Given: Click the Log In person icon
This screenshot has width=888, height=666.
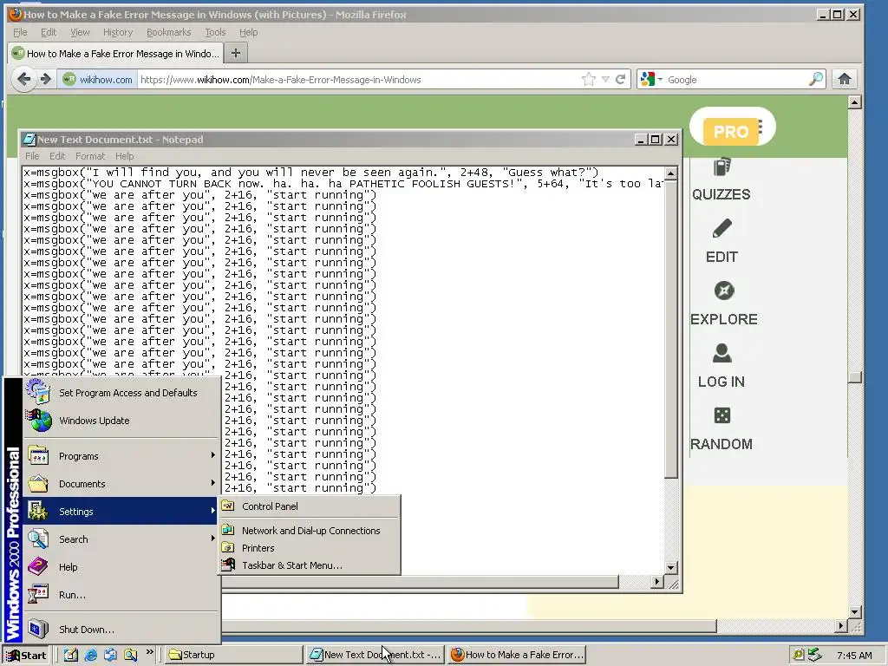Looking at the screenshot, I should point(721,353).
